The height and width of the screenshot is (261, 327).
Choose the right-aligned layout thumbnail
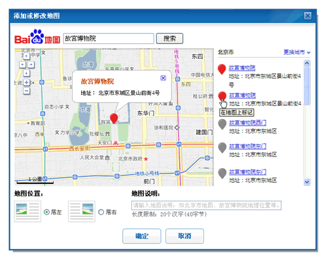click(82, 211)
